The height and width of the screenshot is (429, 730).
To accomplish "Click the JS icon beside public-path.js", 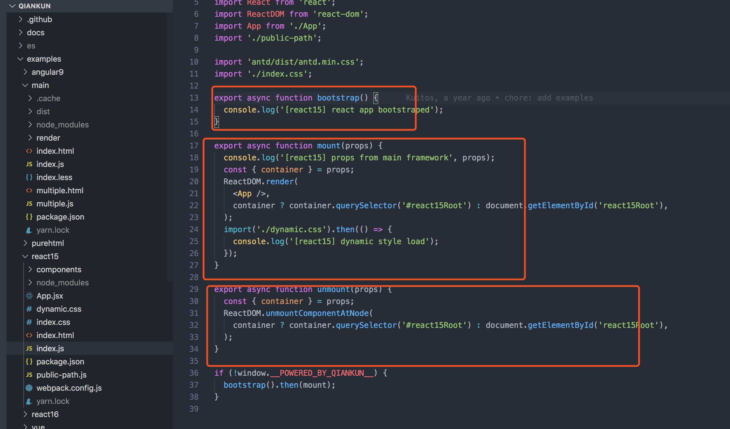I will pyautogui.click(x=29, y=375).
